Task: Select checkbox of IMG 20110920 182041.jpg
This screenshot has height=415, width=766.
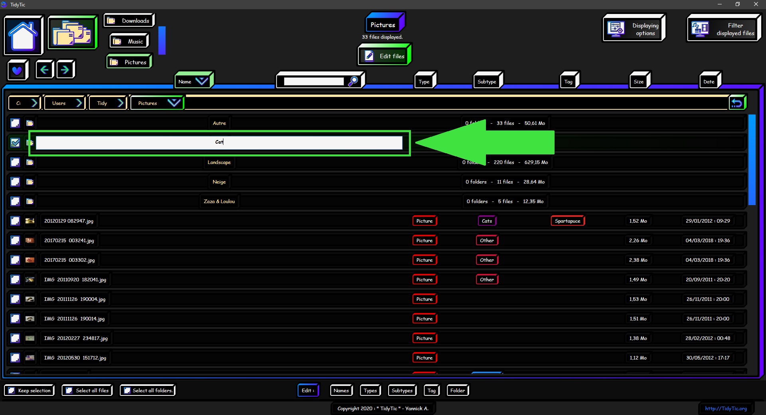Action: [x=15, y=279]
